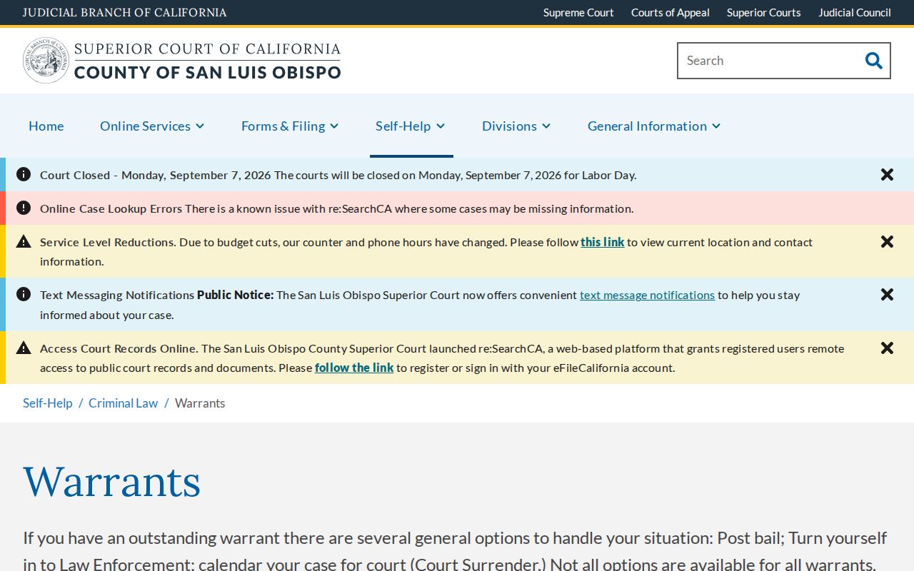Click 'follow the link' to register for re:SearchCA
The height and width of the screenshot is (571, 914).
(x=354, y=368)
